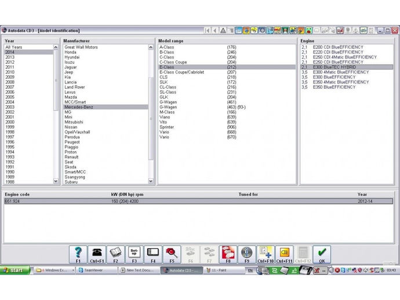Click the Ctrl+F10 add document button
The height and width of the screenshot is (300, 400).
tap(266, 254)
